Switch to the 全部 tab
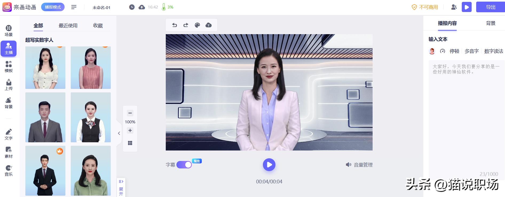505x197 pixels. (38, 26)
